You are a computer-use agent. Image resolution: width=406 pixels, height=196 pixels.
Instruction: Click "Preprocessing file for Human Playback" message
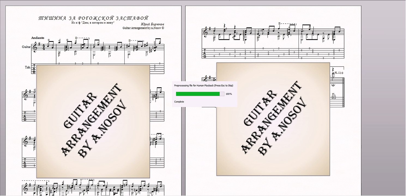coord(194,85)
